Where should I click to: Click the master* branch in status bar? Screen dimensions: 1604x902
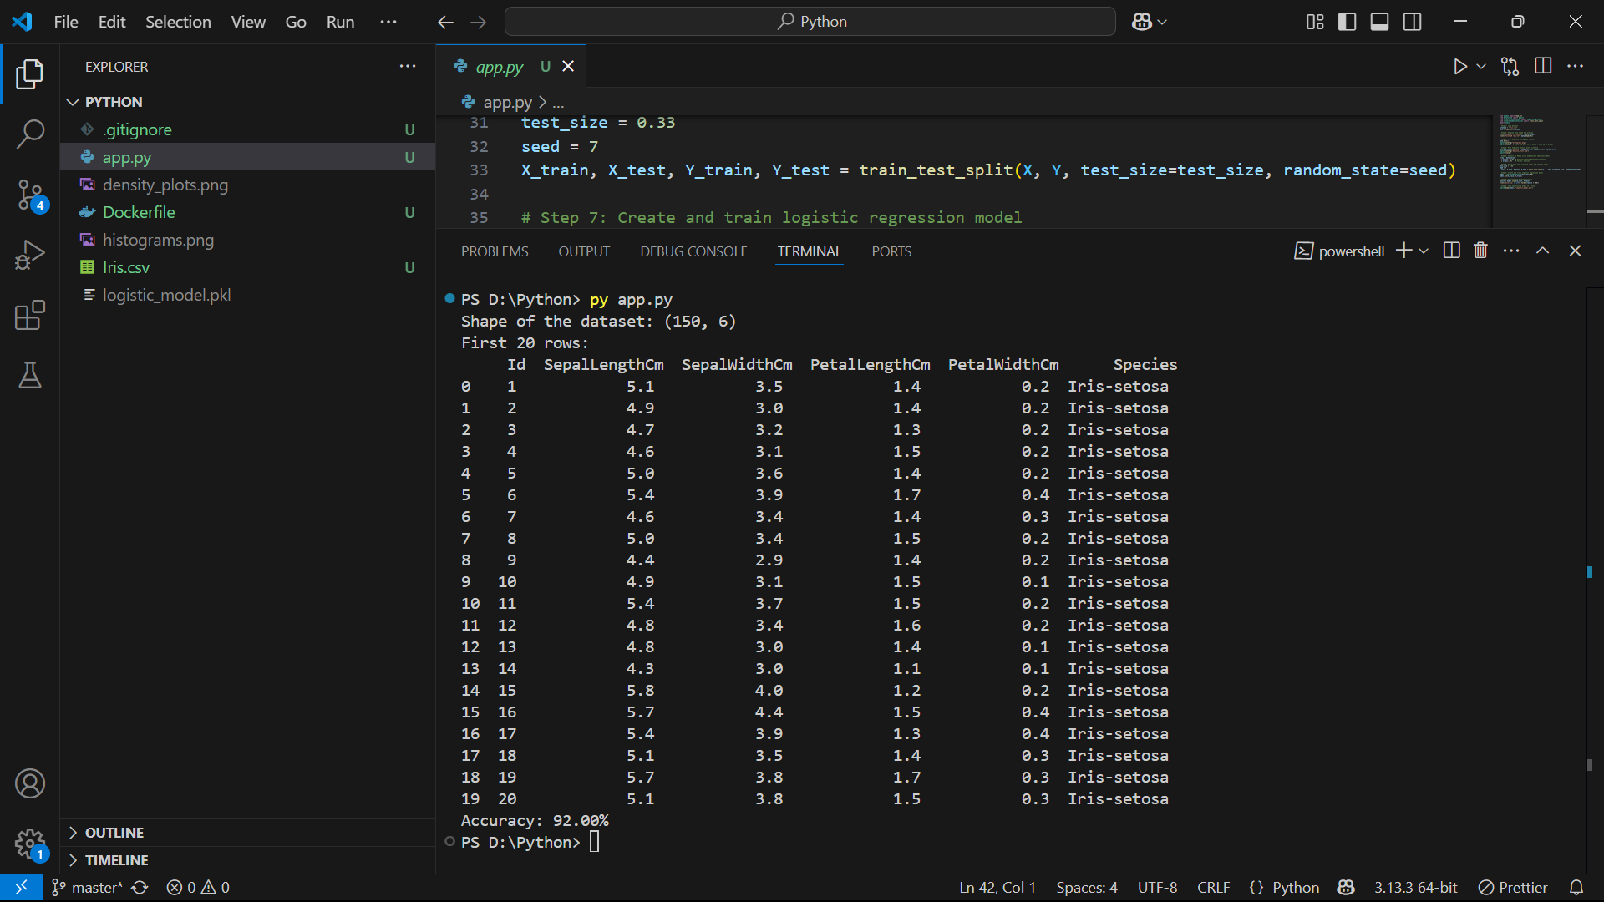88,888
